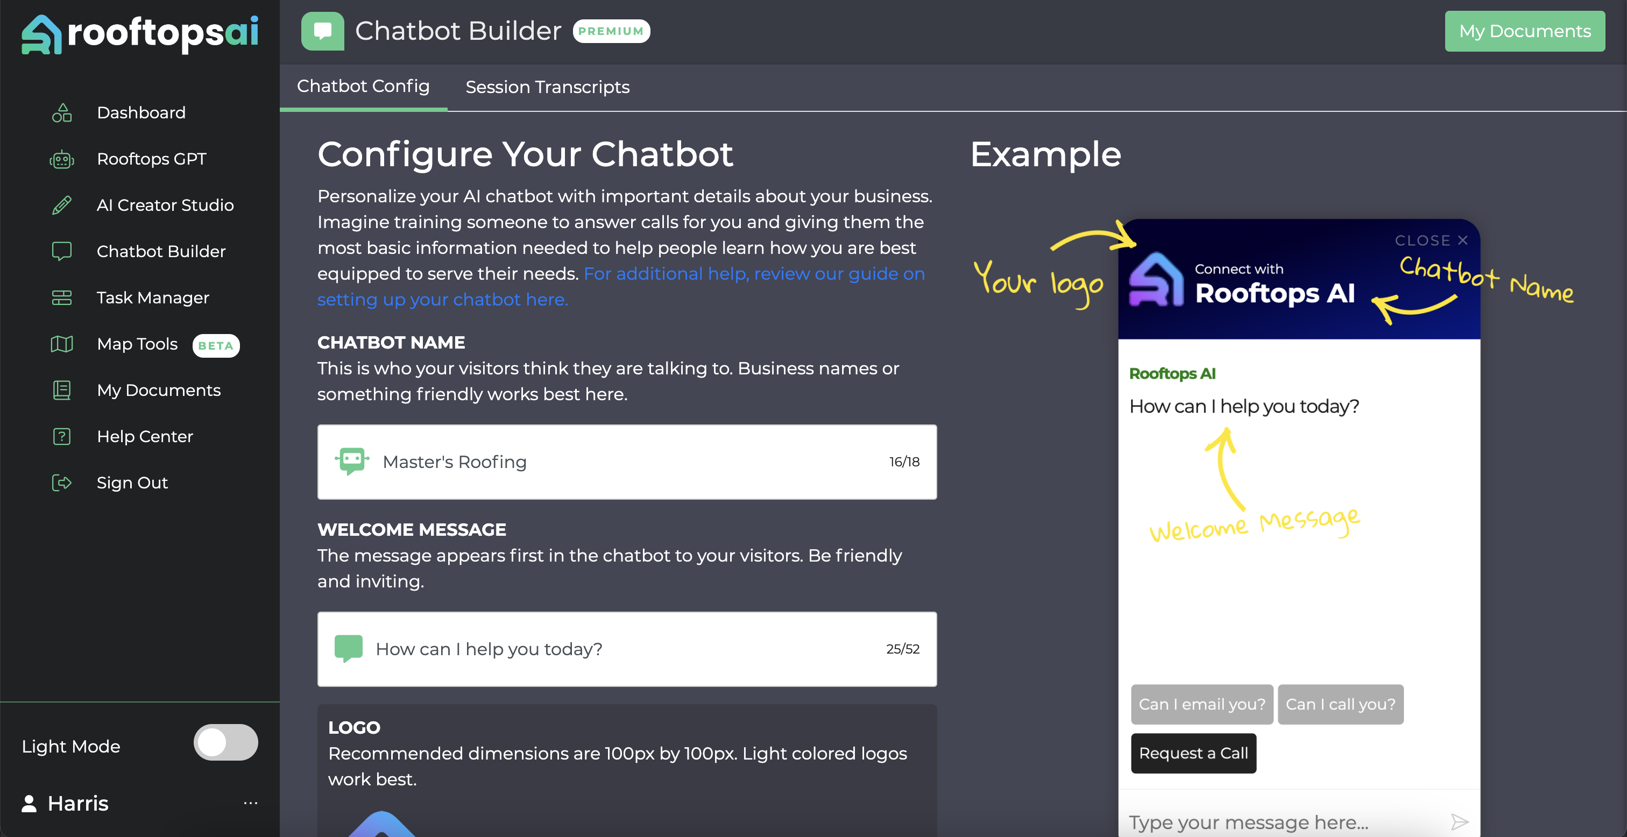Image resolution: width=1627 pixels, height=837 pixels.
Task: Open the Map Tools map icon
Action: [61, 344]
